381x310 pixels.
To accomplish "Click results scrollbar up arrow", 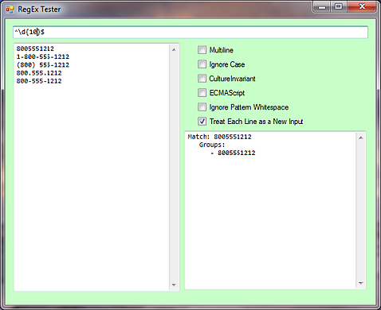I will [x=361, y=138].
